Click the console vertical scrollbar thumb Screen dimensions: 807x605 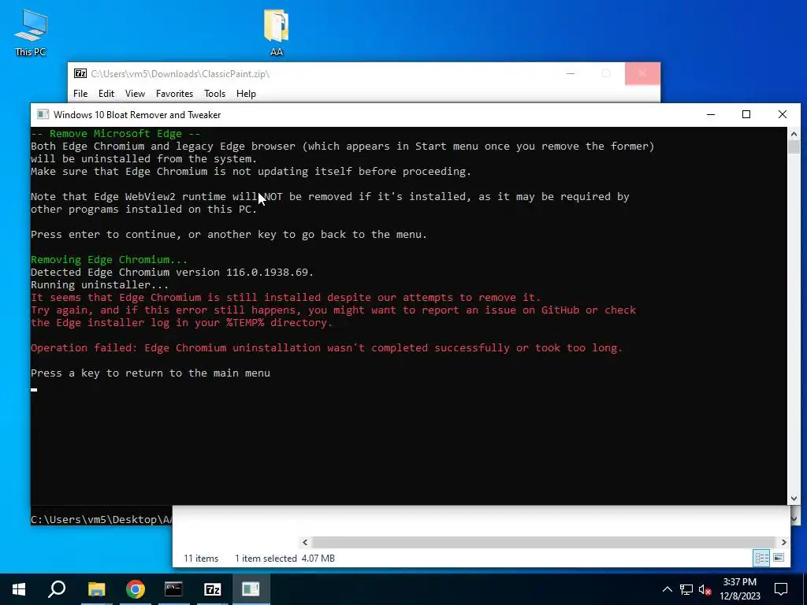pos(794,147)
